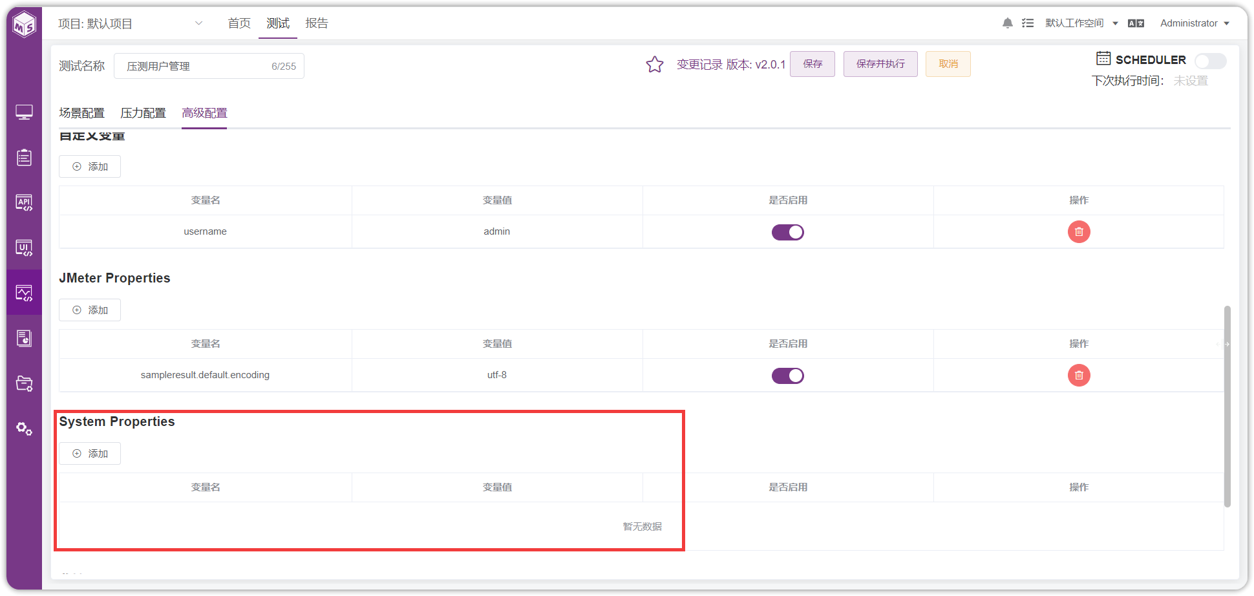This screenshot has width=1254, height=596.
Task: Open the 测试 top menu item
Action: tap(278, 23)
